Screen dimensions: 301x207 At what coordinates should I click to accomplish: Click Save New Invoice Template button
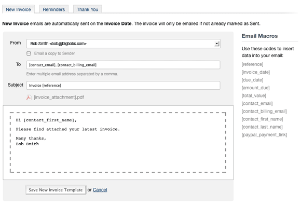click(56, 190)
